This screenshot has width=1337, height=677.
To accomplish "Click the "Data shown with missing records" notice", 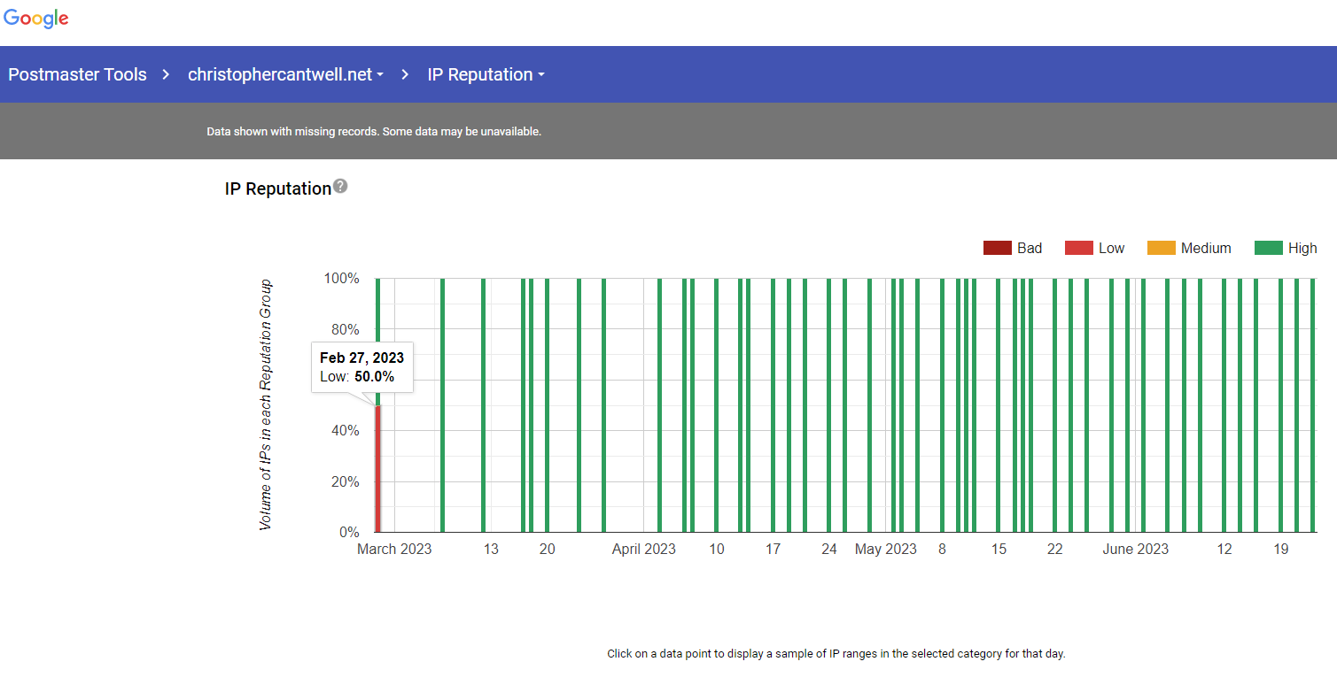I will point(374,131).
